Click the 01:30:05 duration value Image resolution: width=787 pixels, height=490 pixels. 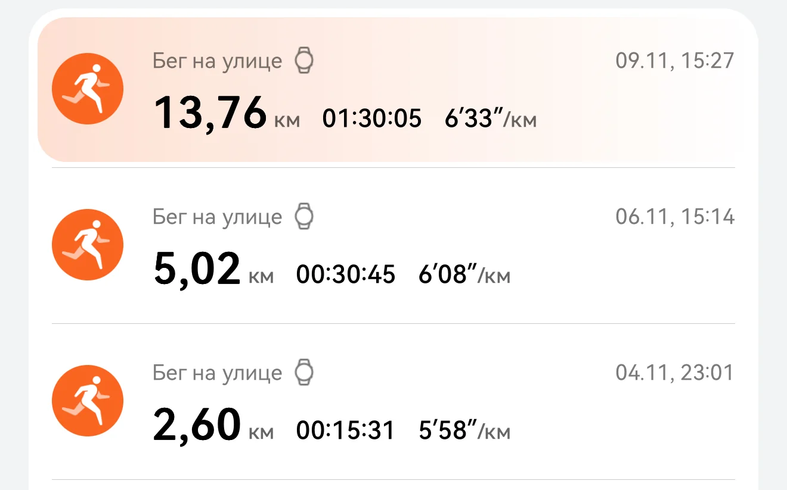(372, 118)
